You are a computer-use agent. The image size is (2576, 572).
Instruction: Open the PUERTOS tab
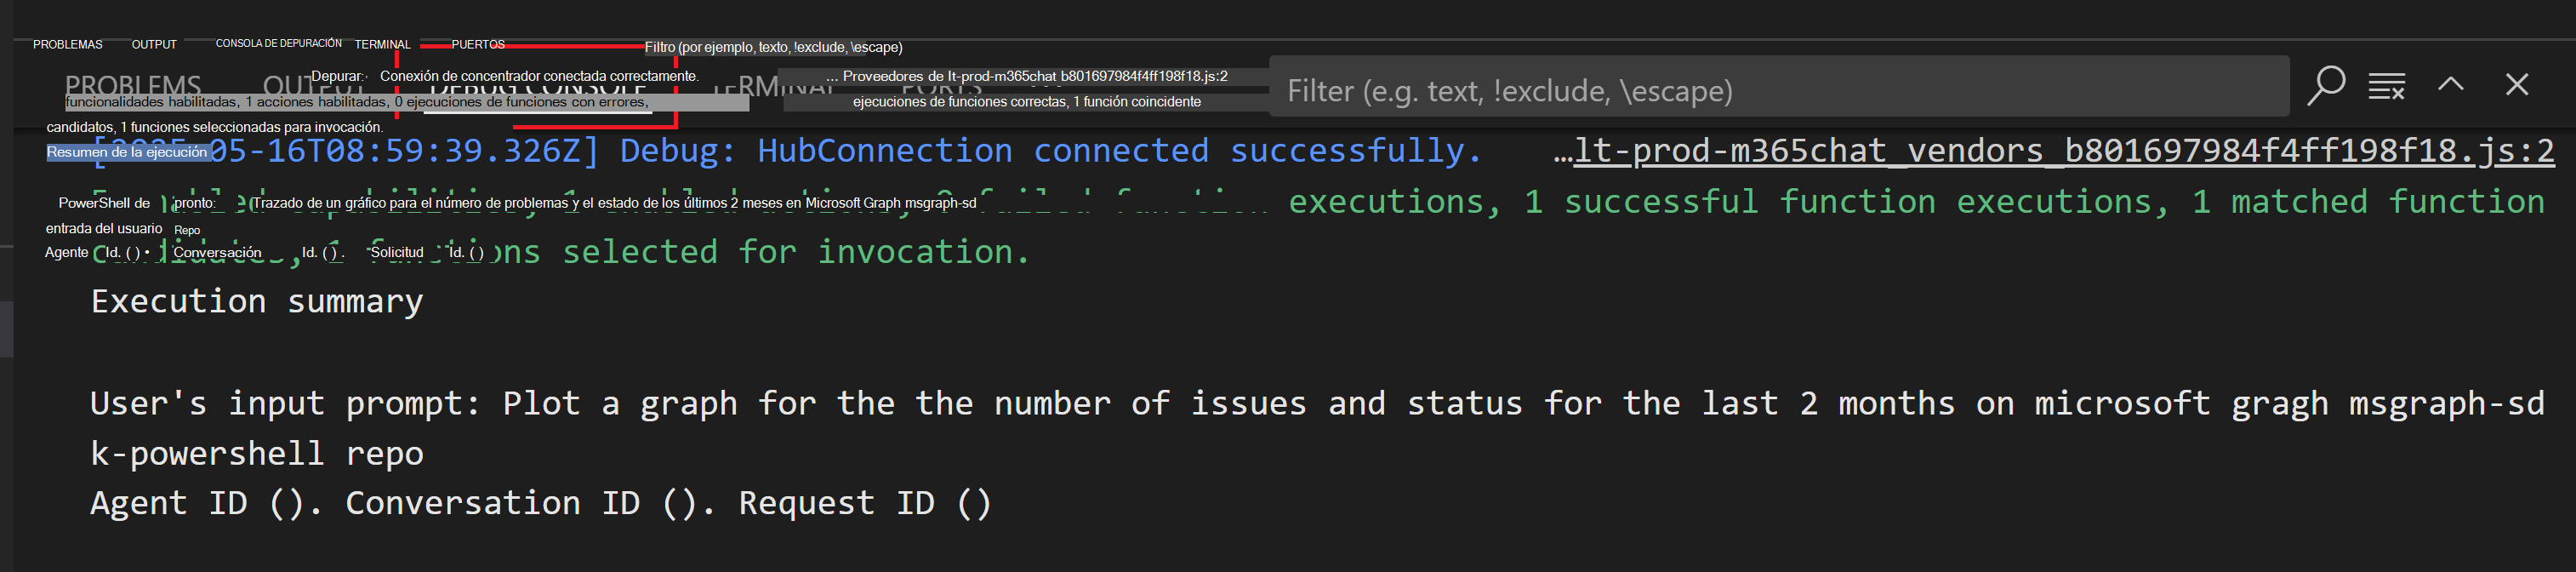pyautogui.click(x=478, y=45)
